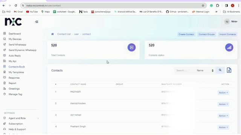
Task: Open Chrome three-dot menu
Action: (238, 6)
